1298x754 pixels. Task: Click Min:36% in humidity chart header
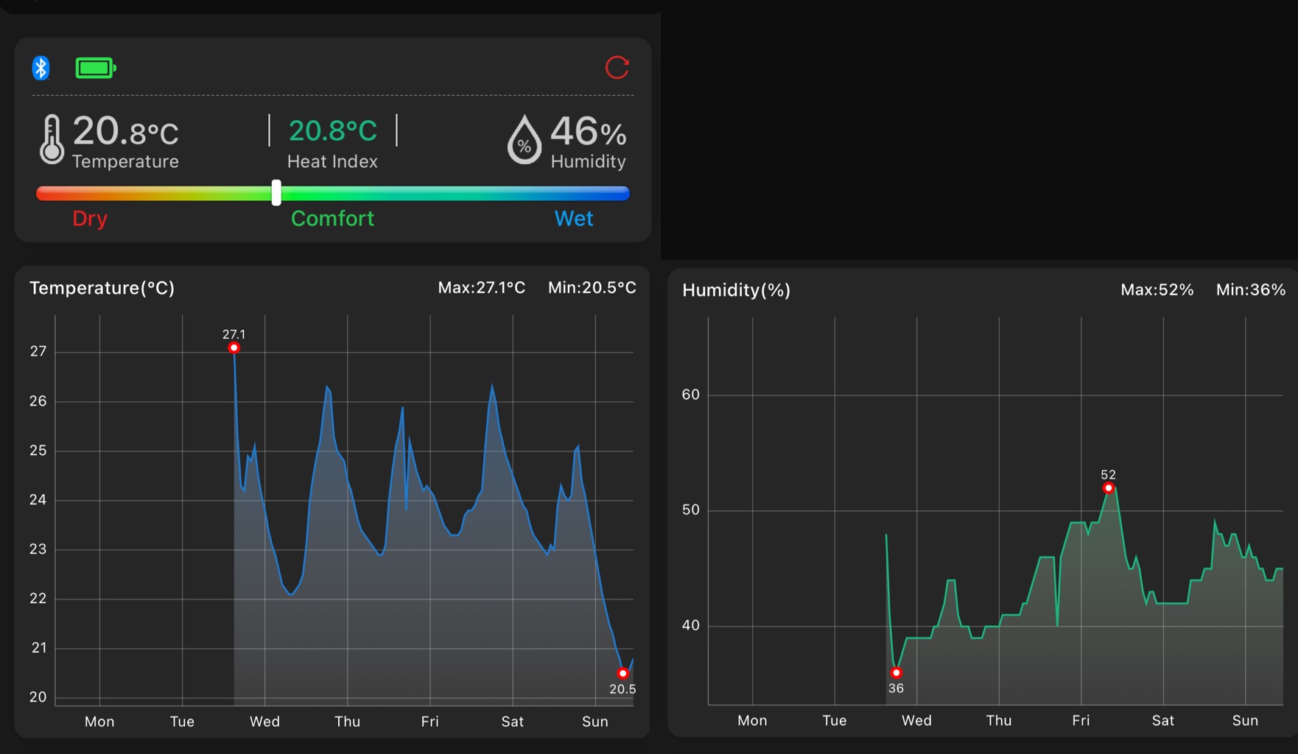[x=1250, y=290]
